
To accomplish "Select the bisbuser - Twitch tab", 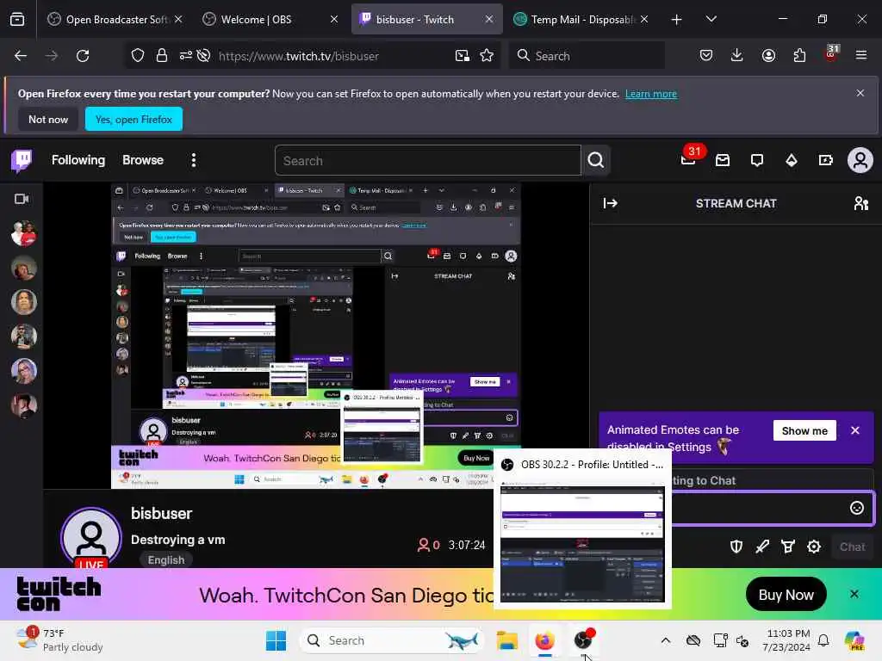I will 425,20.
